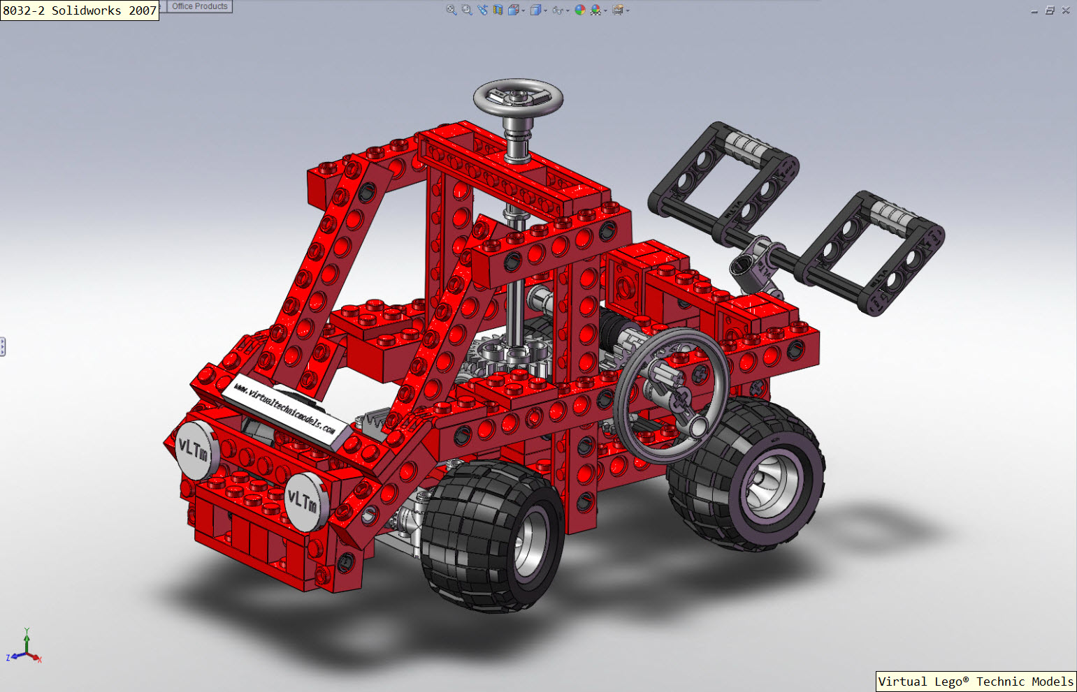
Task: Click the left panel expand handle
Action: 3,347
